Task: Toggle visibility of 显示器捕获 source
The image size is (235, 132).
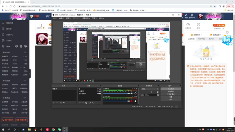Action: [x=98, y=94]
